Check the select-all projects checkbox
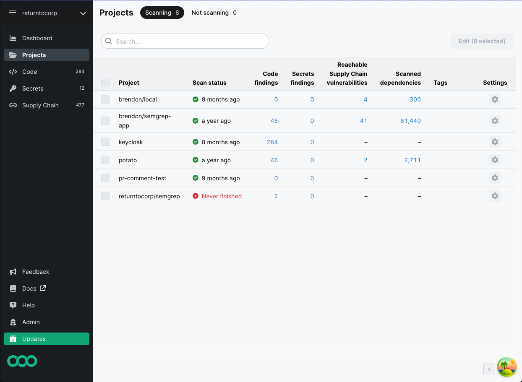 pos(105,83)
